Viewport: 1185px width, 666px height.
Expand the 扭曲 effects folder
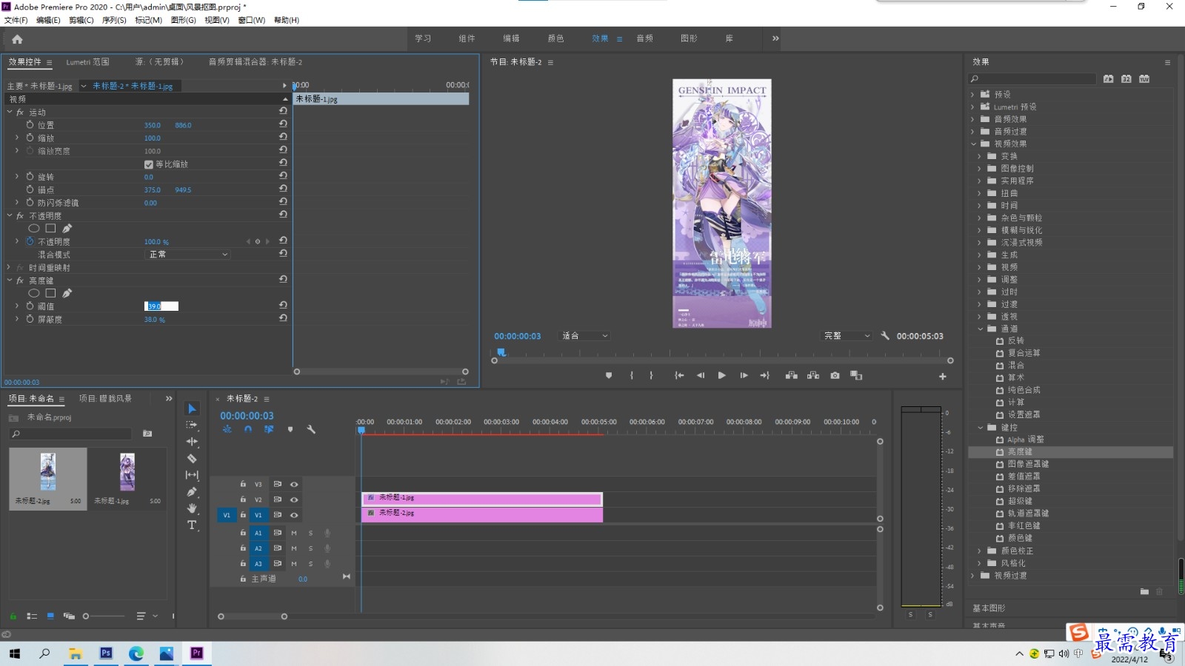[x=979, y=193]
